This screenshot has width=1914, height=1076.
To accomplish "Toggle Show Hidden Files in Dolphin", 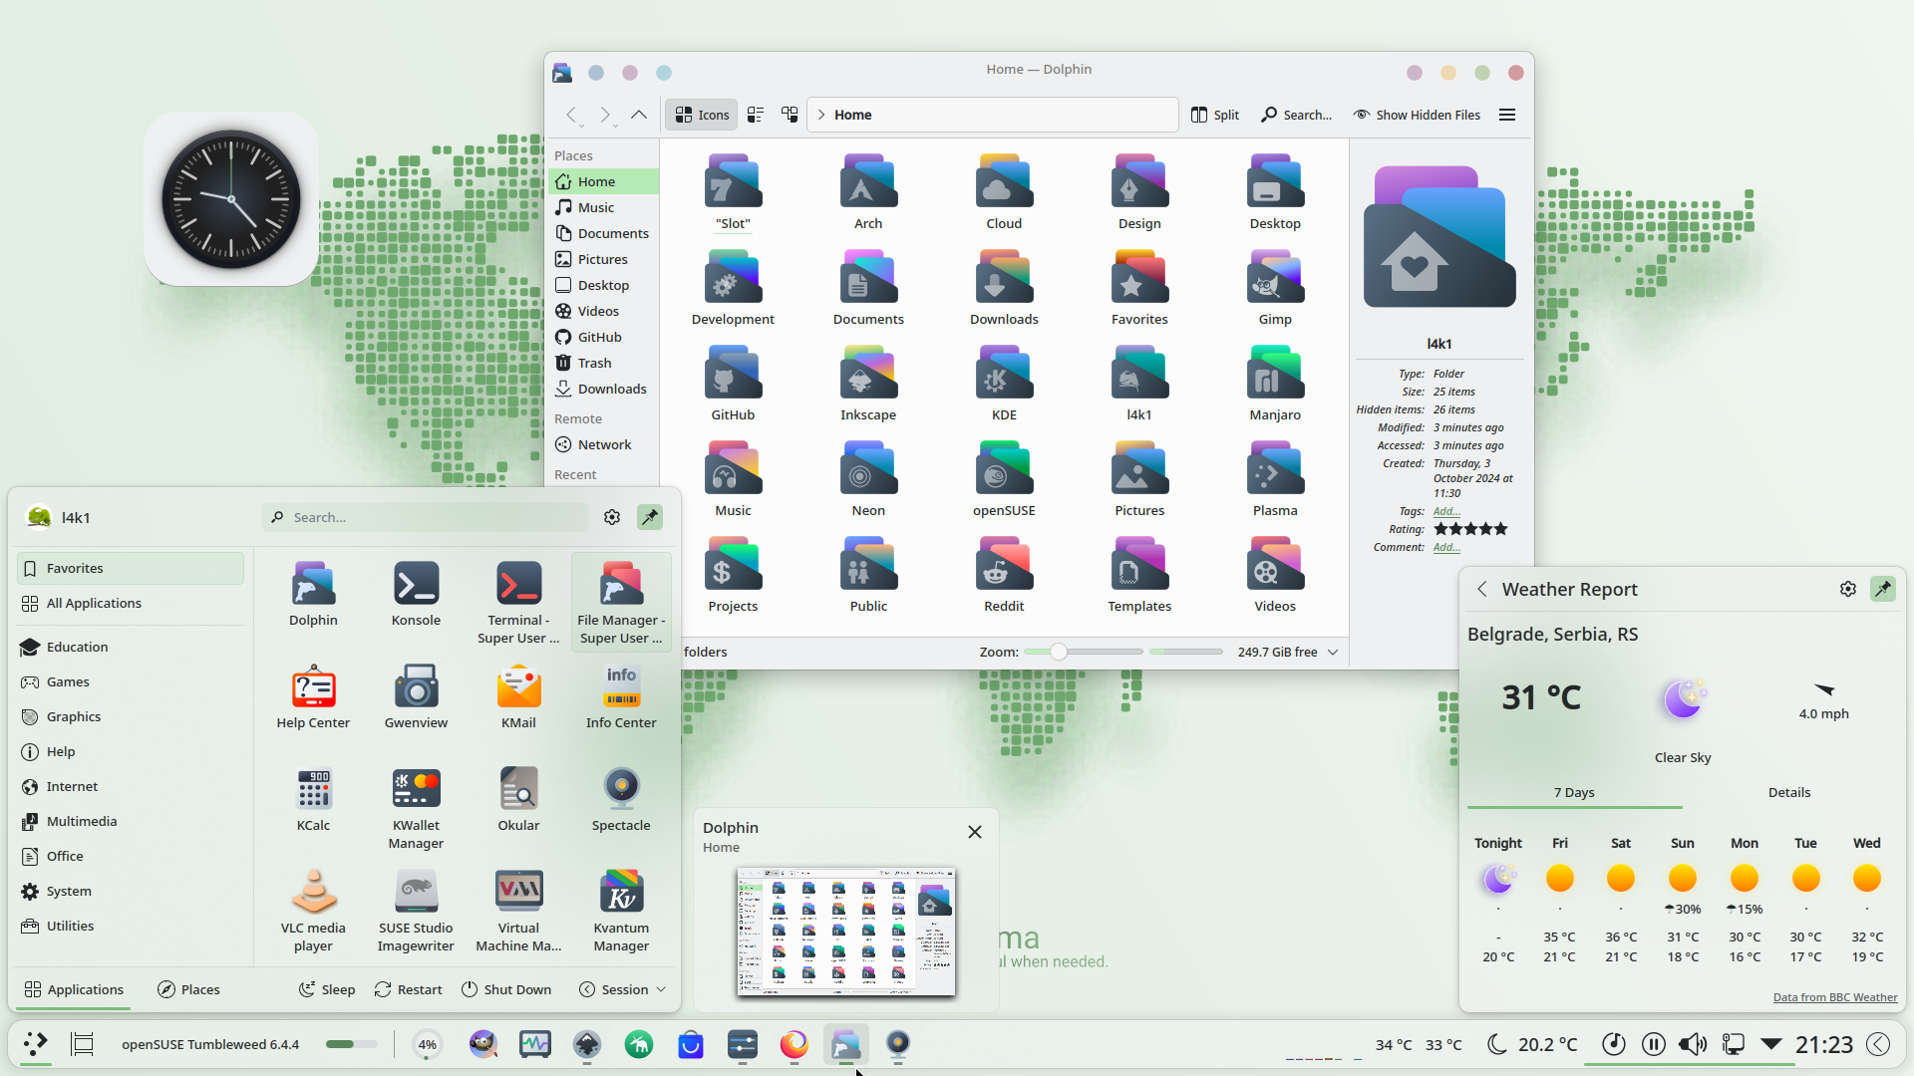I will 1417,115.
